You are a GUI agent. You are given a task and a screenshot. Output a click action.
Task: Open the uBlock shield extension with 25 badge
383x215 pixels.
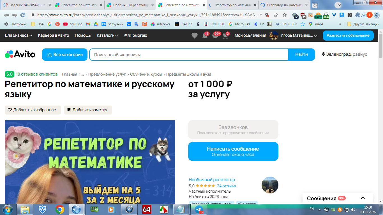[x=303, y=15]
